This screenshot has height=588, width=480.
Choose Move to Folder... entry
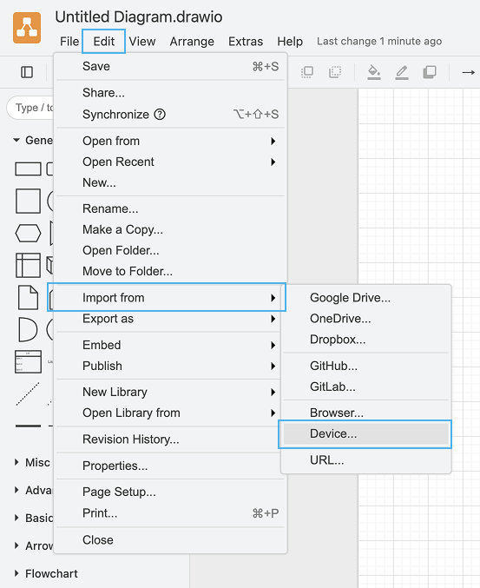coord(170,272)
